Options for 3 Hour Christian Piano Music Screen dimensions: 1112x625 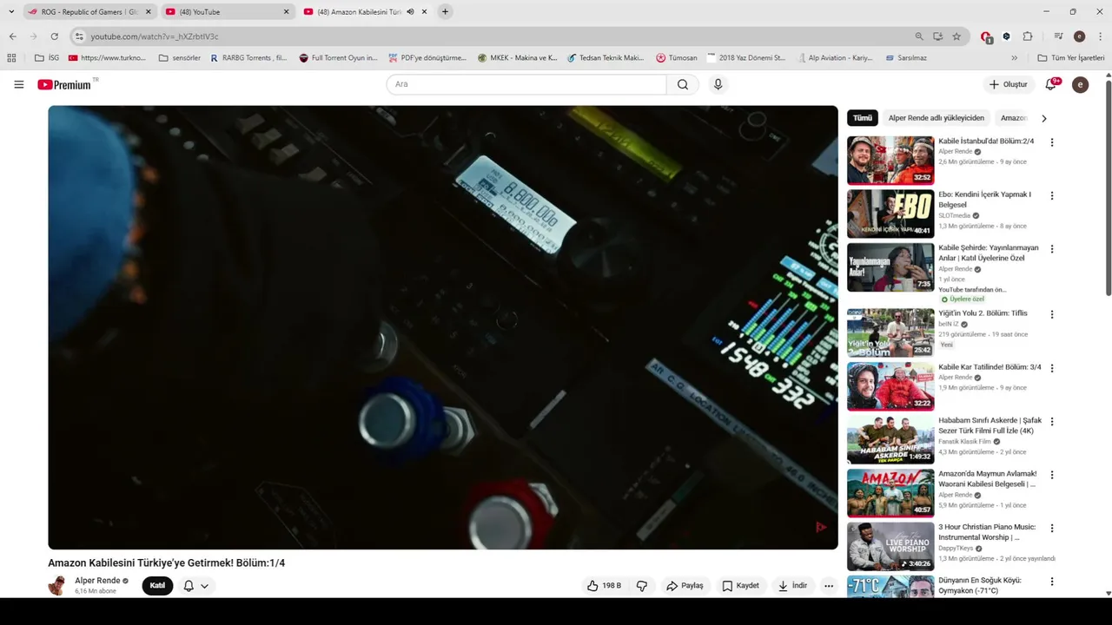coord(1051,528)
